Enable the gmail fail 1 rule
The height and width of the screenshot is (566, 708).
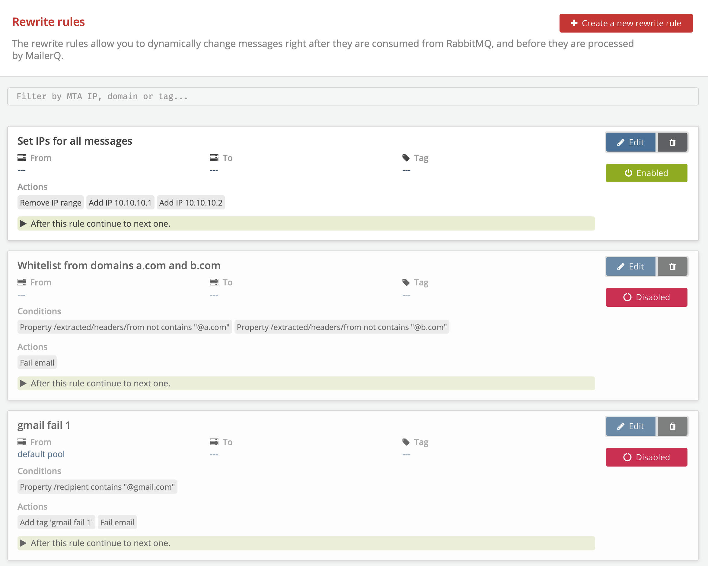point(646,457)
